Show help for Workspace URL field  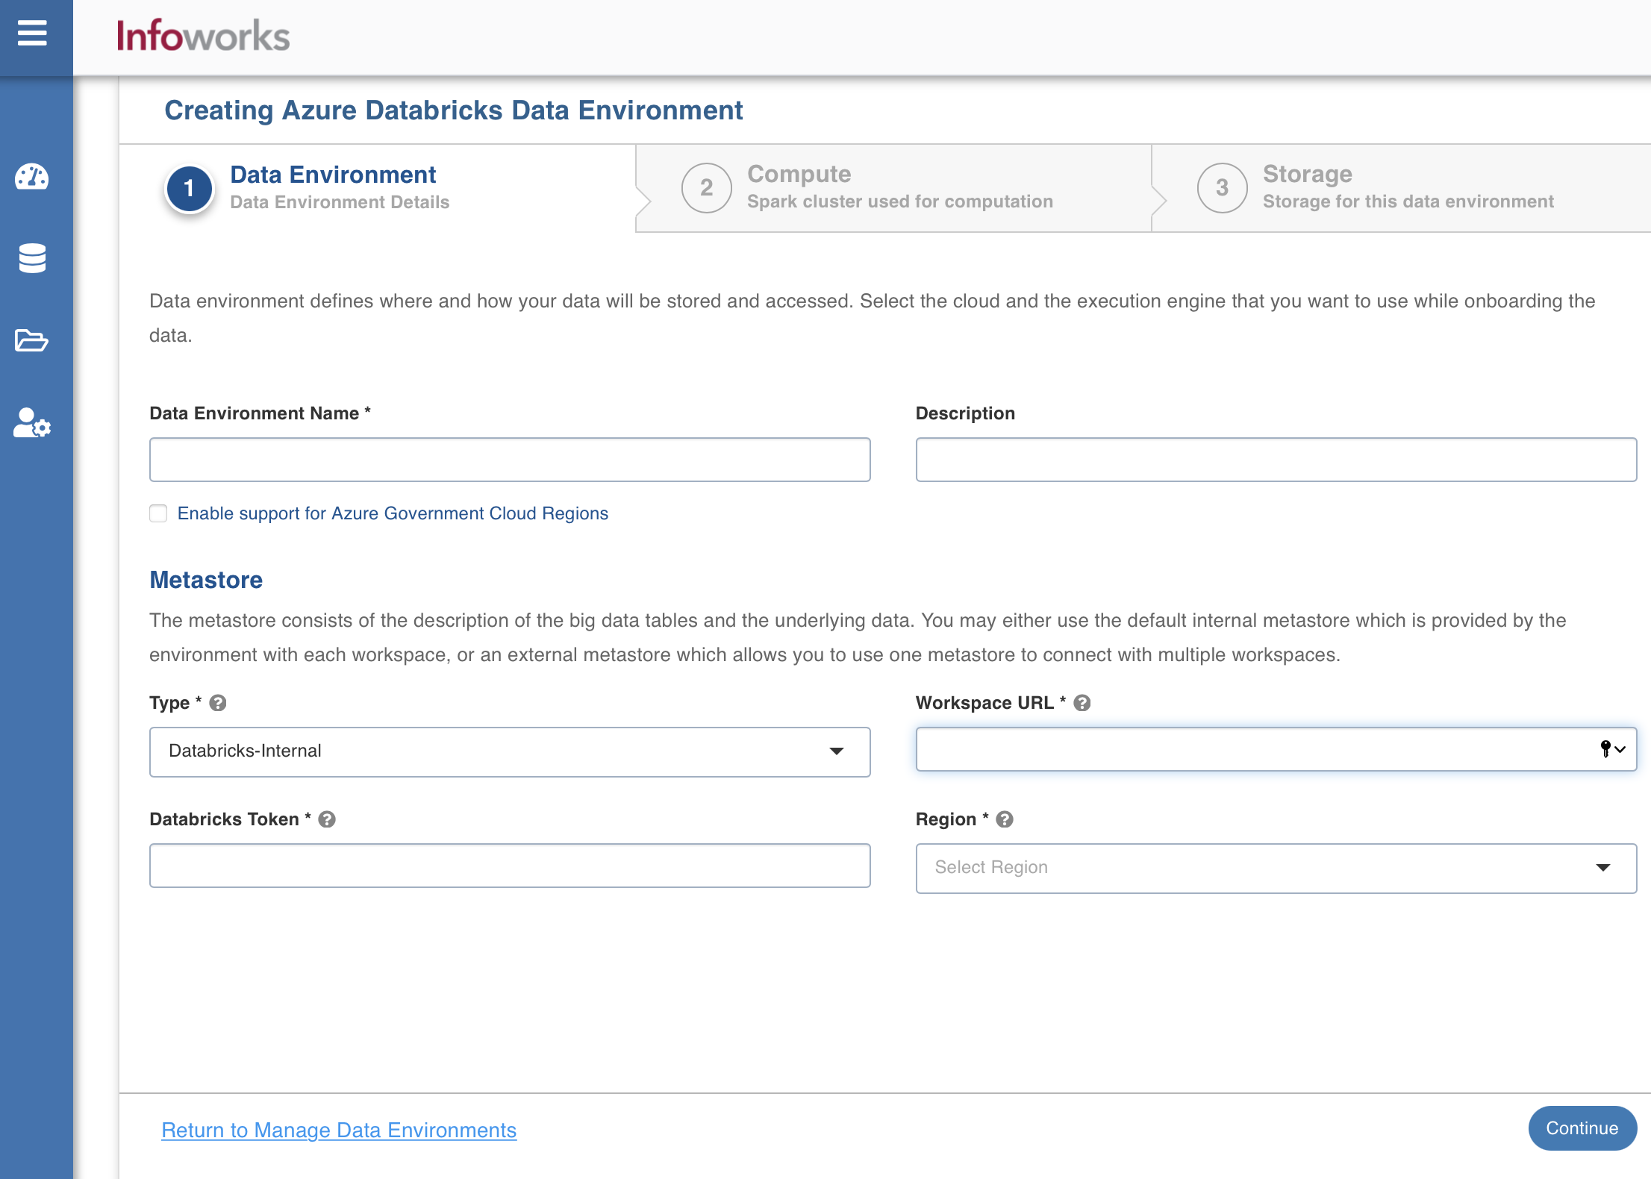pyautogui.click(x=1082, y=703)
